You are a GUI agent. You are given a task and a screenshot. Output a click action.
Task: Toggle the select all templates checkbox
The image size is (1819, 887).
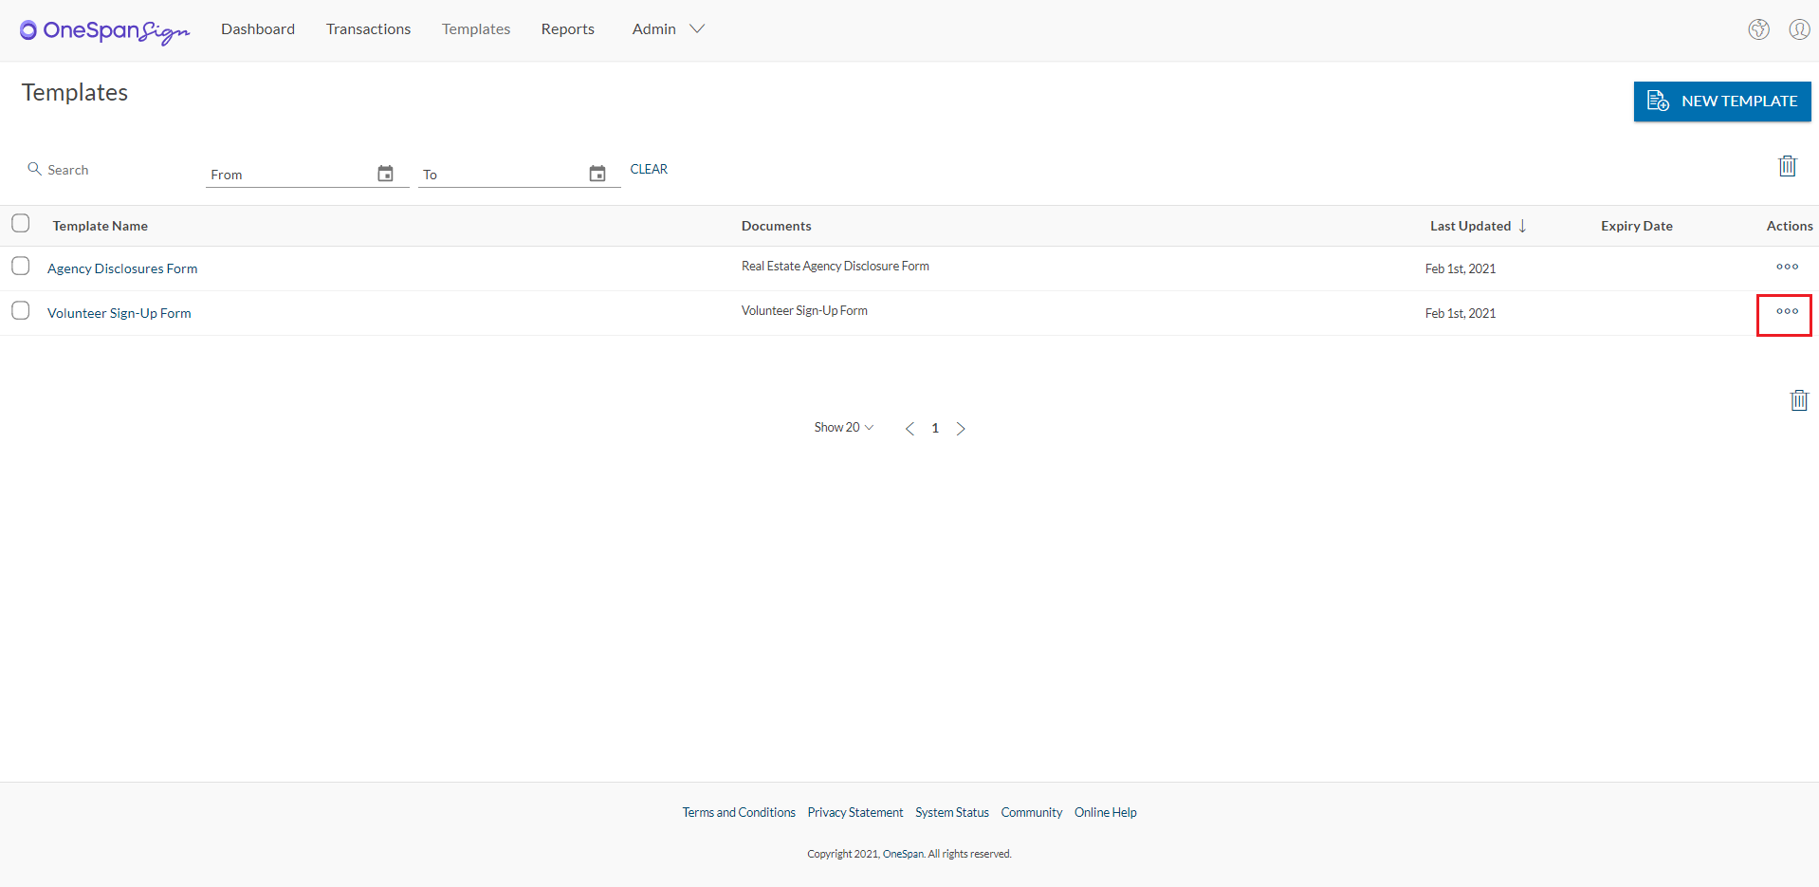(21, 224)
